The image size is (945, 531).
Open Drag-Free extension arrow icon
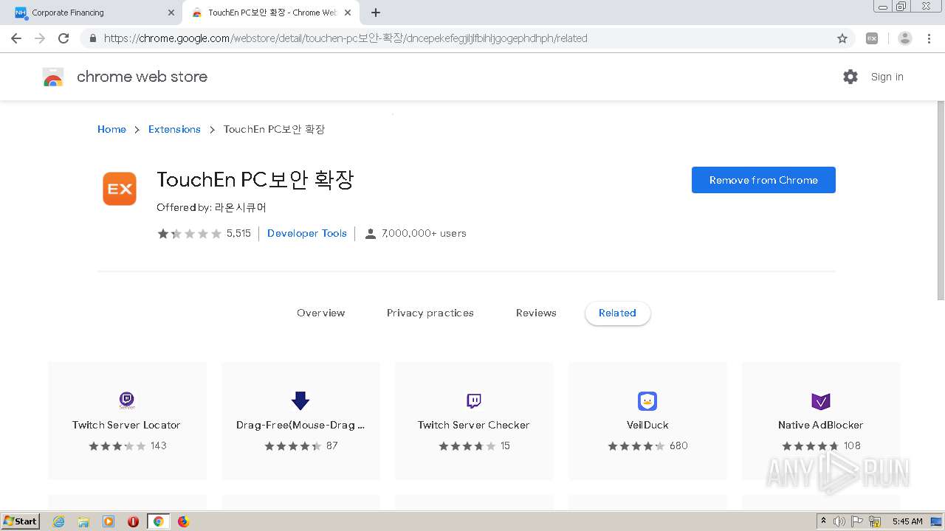coord(300,401)
